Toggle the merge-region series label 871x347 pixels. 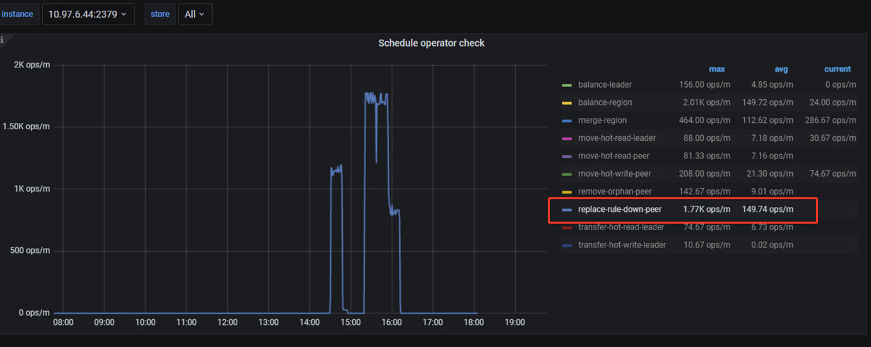[602, 120]
